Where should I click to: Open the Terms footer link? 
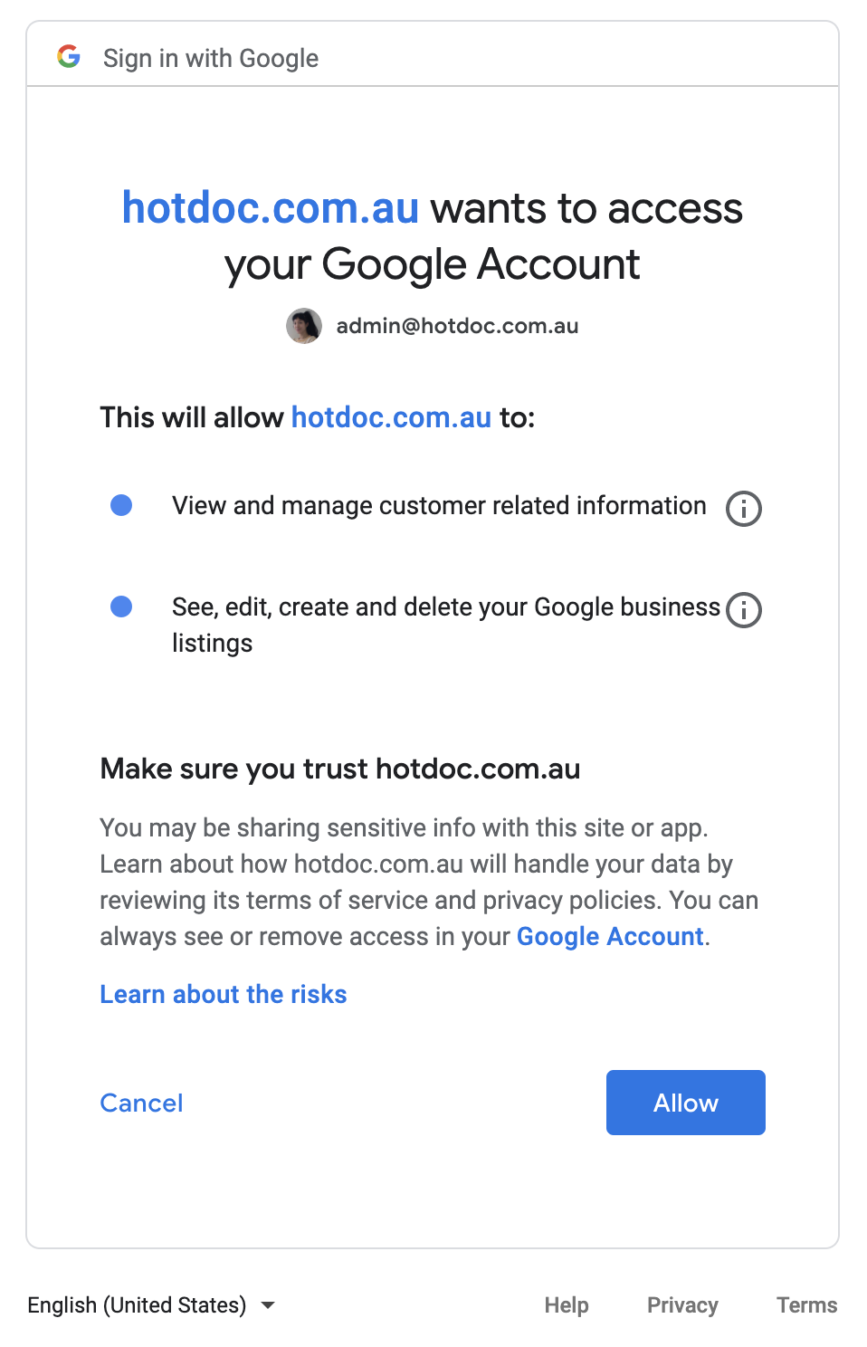tap(807, 1305)
